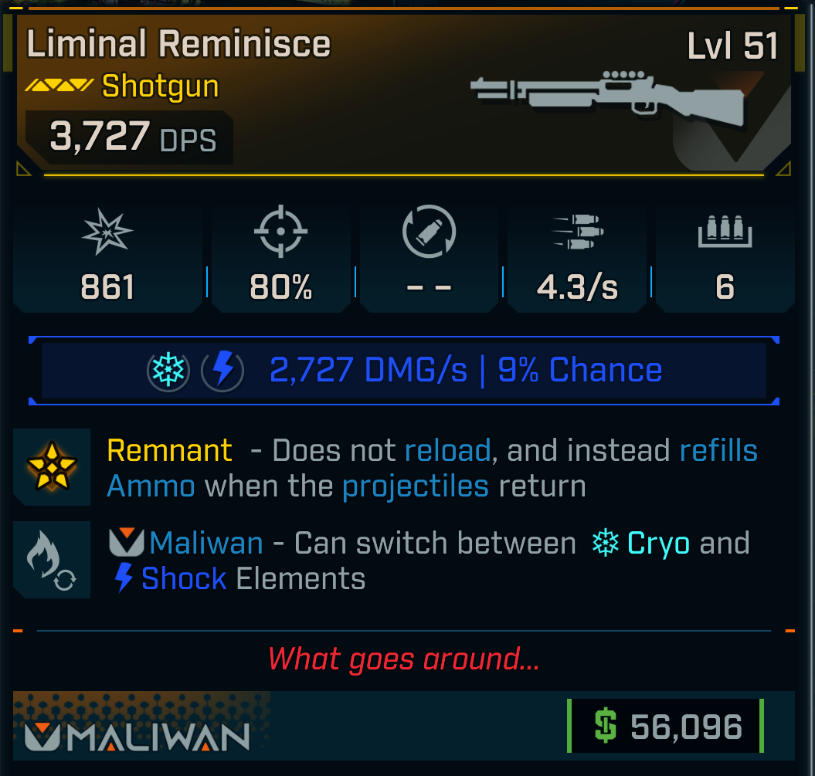Click the 'Liminal Reminisce' weapon title
815x776 pixels.
click(x=178, y=46)
